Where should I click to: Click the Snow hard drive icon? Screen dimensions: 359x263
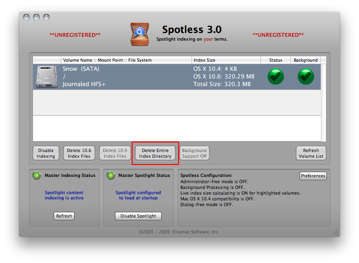(47, 77)
